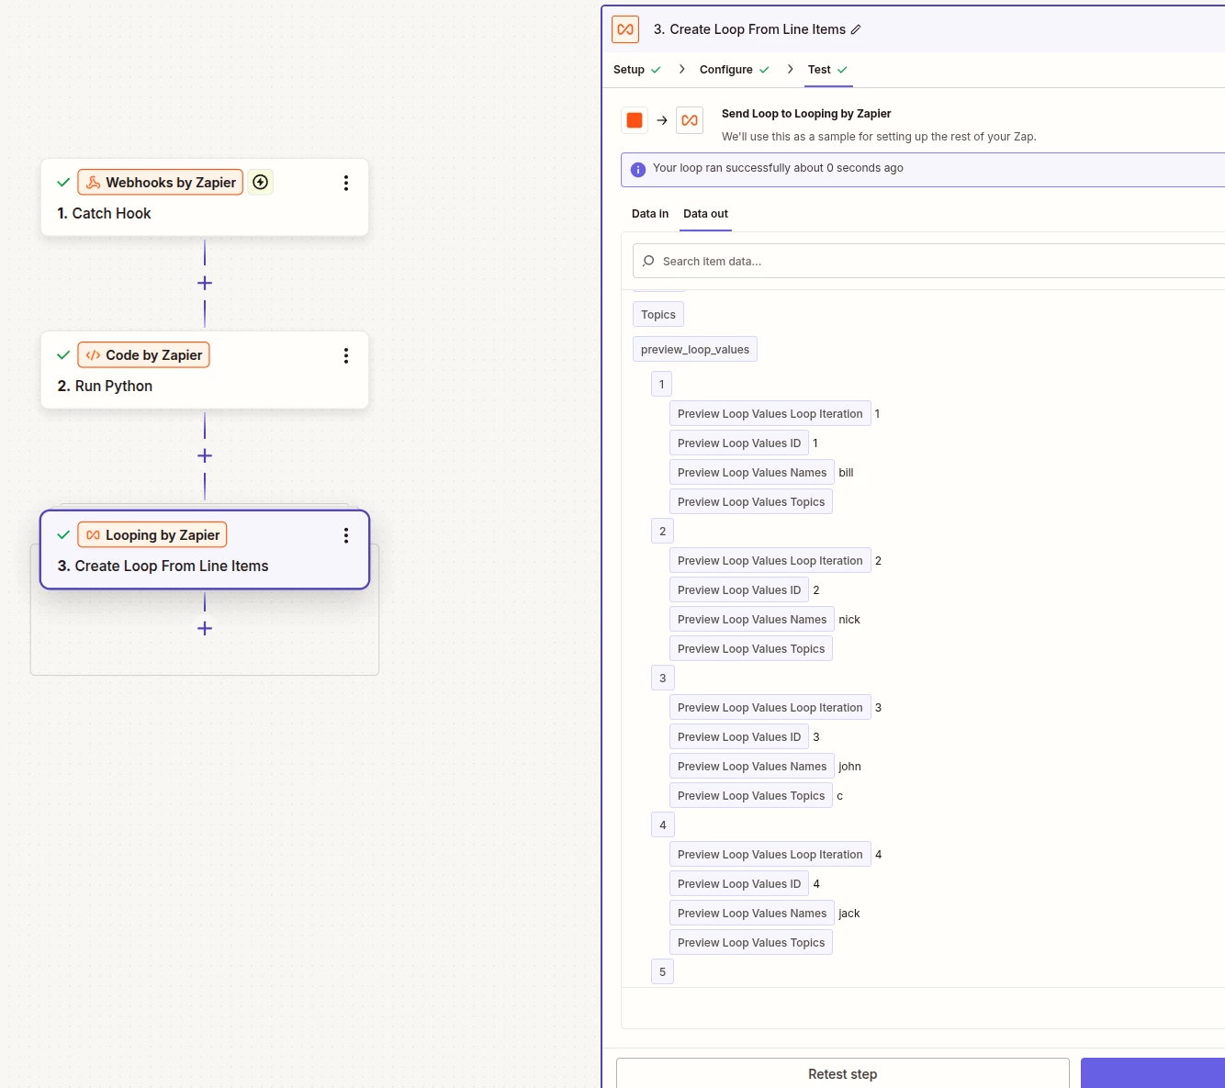Select Preview Loop Values ID with value 4
This screenshot has width=1225, height=1088.
(x=739, y=884)
